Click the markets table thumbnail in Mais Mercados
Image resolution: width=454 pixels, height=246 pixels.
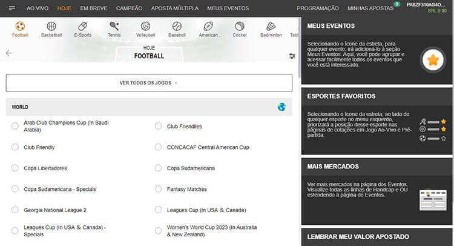[x=433, y=200]
